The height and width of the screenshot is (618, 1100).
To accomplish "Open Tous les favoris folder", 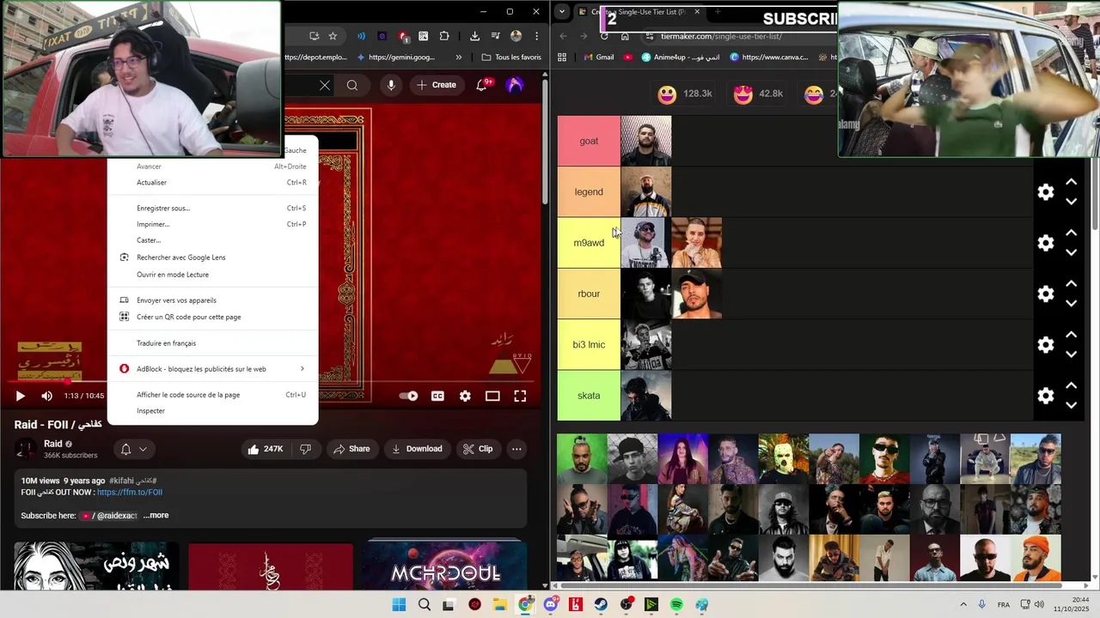I will (511, 58).
